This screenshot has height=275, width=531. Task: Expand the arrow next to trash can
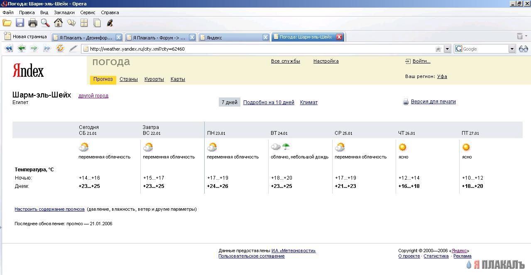point(526,37)
